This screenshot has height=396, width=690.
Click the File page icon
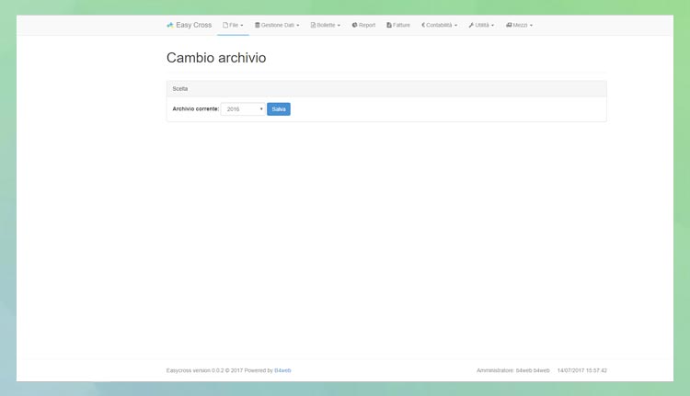(x=225, y=25)
